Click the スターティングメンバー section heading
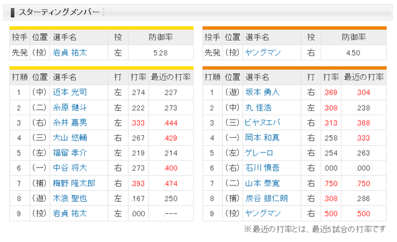Screen dimensions: 397x242 point(59,12)
